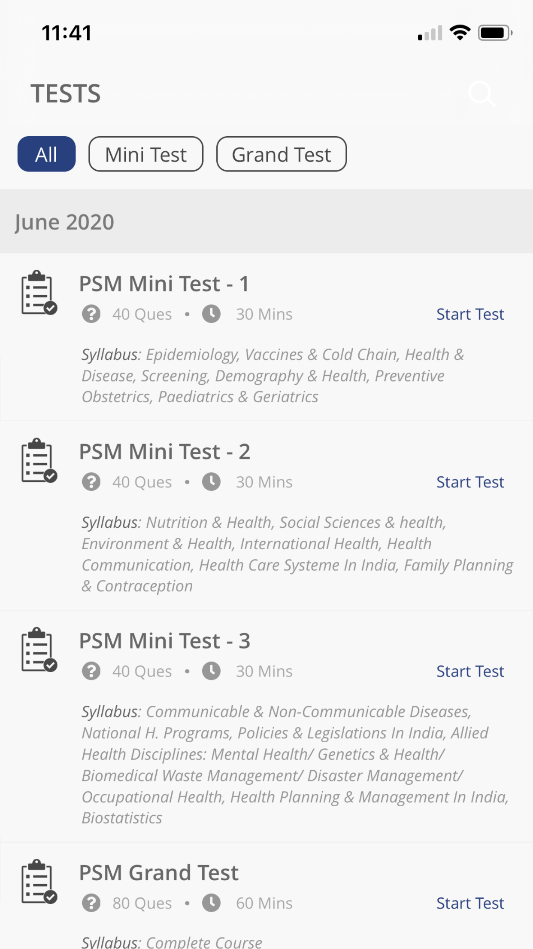Start the PSM Grand Test
533x949 pixels.
tap(470, 903)
